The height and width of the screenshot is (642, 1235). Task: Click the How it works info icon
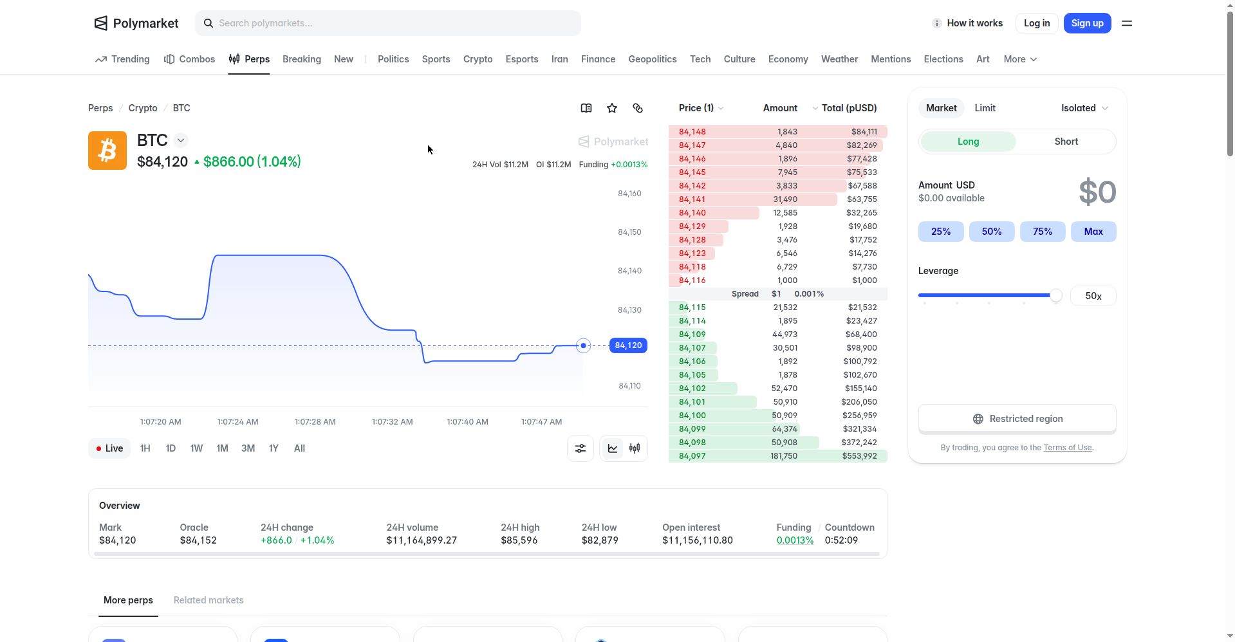[x=937, y=23]
